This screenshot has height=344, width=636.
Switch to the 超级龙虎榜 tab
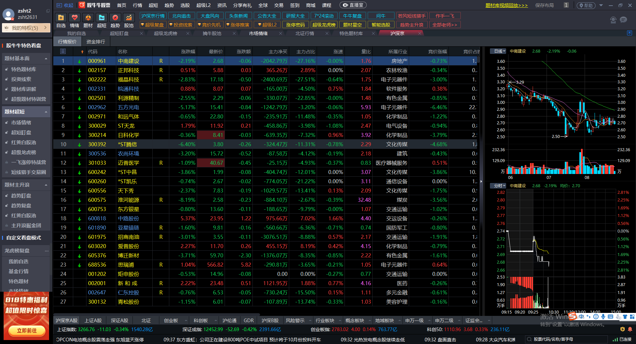[166, 33]
